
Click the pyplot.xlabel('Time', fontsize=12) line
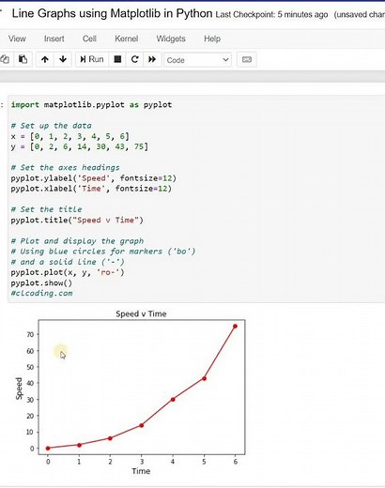[91, 189]
